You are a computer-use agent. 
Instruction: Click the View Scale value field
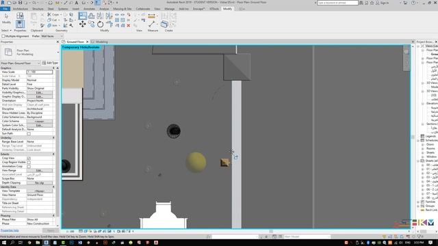pyautogui.click(x=40, y=72)
